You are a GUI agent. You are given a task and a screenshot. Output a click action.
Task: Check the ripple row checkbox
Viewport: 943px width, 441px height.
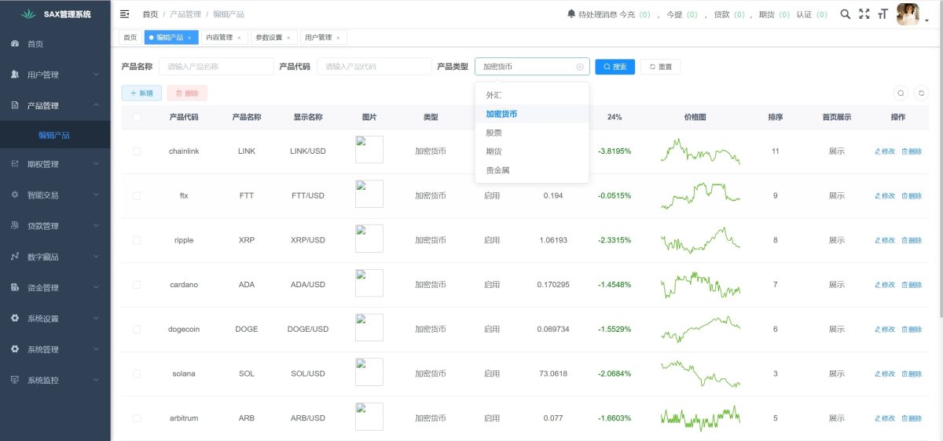pyautogui.click(x=137, y=240)
